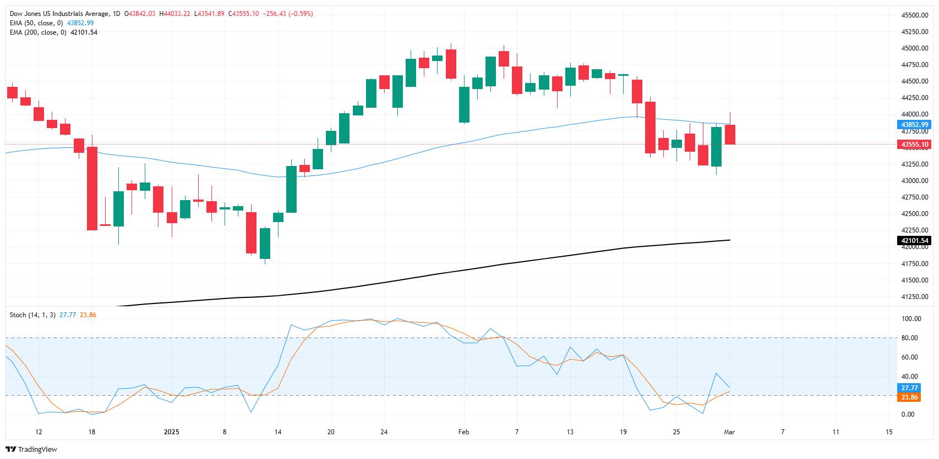Click the 42101.54 EMA 200 price tag
This screenshot has width=939, height=459.
coord(914,240)
